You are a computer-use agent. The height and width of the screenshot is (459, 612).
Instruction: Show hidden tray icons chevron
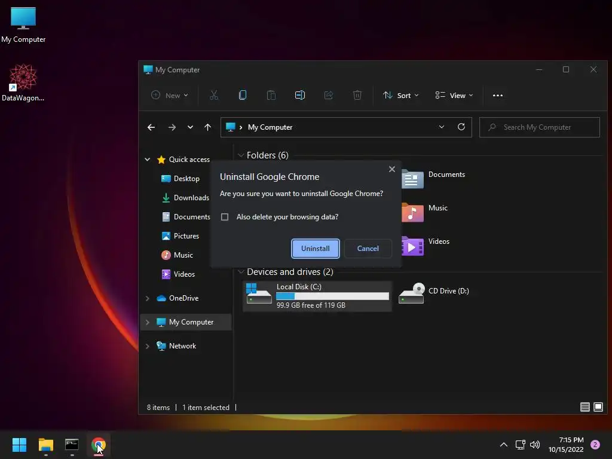coord(504,445)
